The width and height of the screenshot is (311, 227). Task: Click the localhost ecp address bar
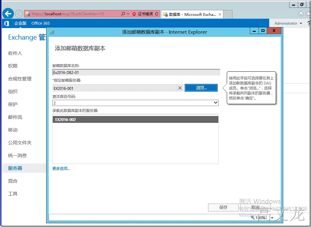72,14
